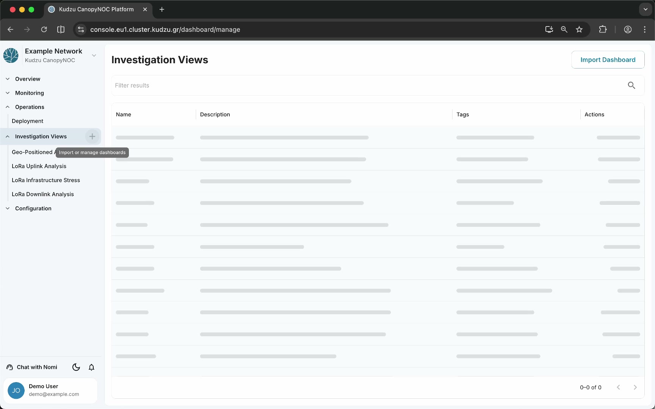
Task: Click the search magnifier in filter bar
Action: (x=631, y=85)
